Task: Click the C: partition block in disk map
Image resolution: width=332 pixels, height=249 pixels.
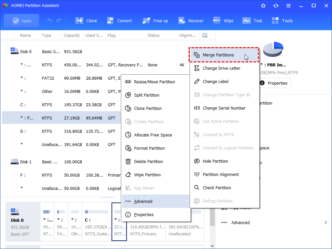Action: point(97,222)
